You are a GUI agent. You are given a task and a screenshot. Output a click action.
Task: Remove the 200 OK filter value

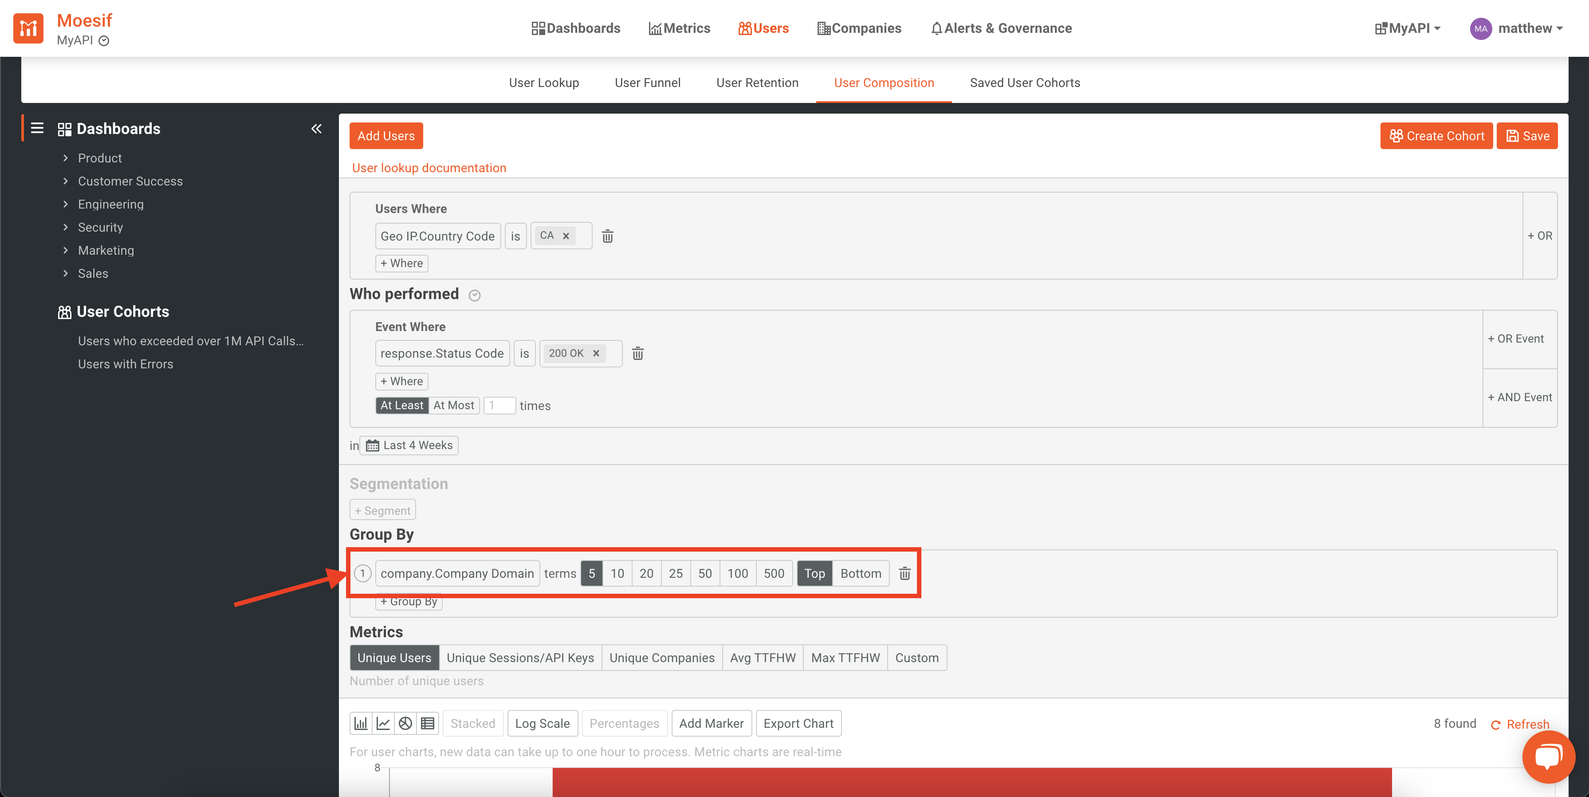pyautogui.click(x=596, y=354)
